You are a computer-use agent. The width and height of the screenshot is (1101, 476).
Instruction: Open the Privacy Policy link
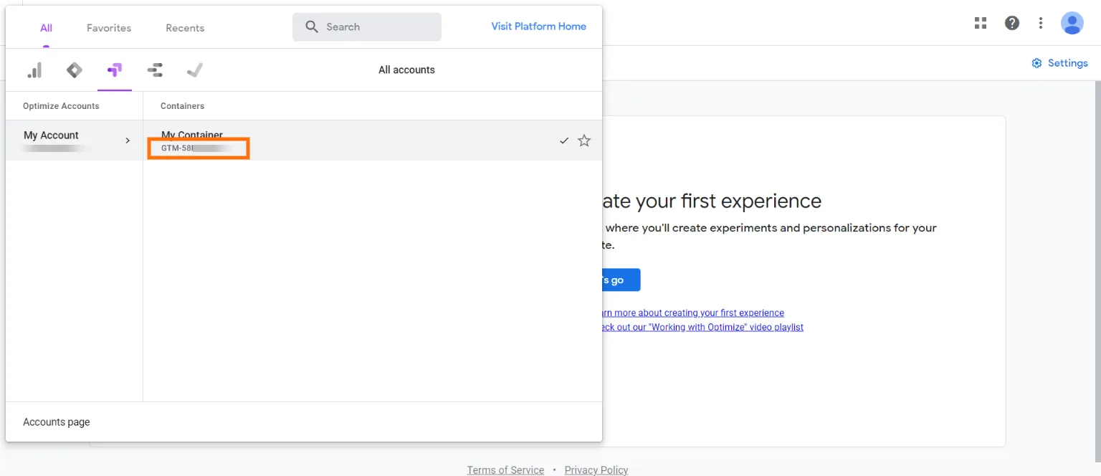pyautogui.click(x=596, y=470)
